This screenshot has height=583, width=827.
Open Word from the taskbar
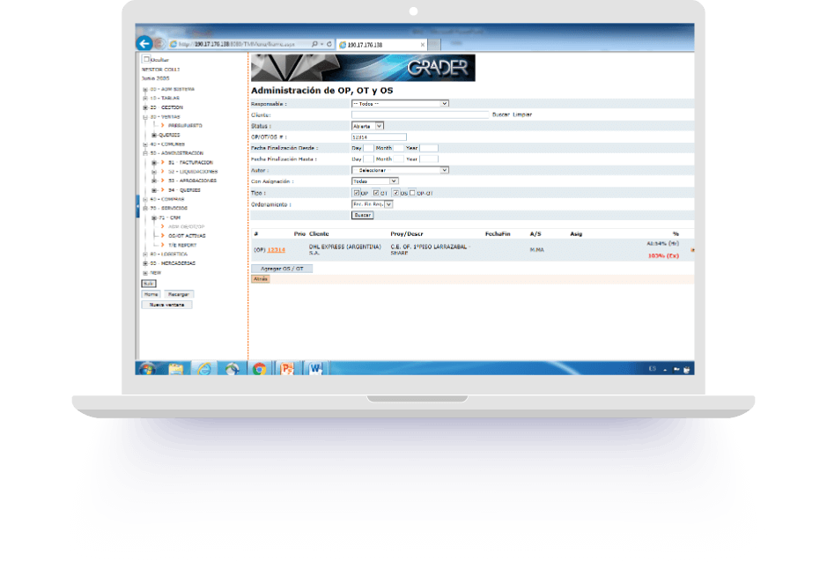315,369
